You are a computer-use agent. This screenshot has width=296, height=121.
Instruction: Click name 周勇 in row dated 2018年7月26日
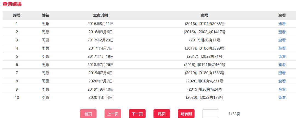[45, 65]
